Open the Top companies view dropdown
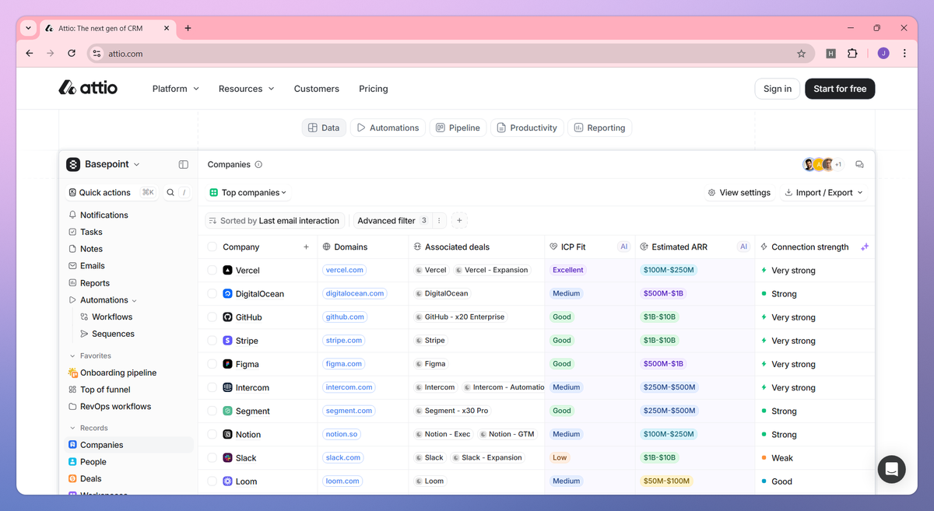The width and height of the screenshot is (934, 511). 248,193
